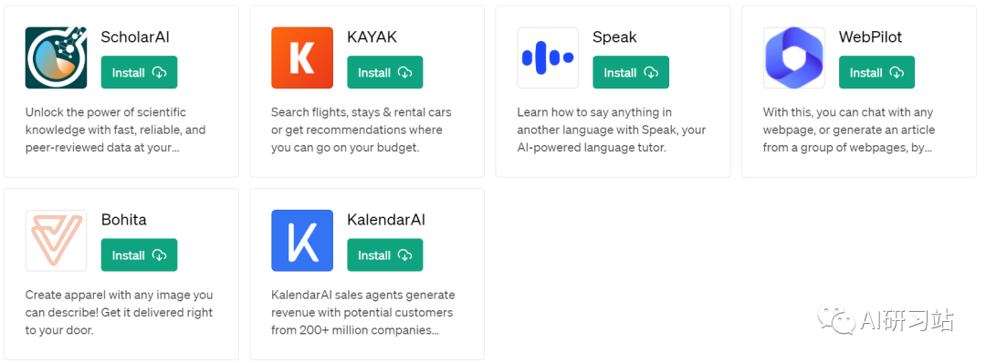
Task: Click the Bohita plugin logo
Action: (56, 241)
